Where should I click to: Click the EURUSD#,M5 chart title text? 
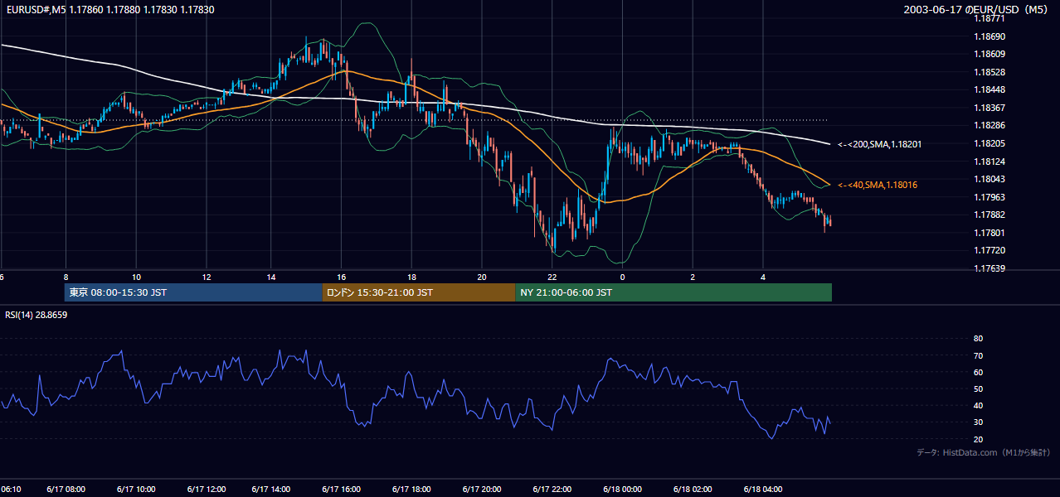point(109,9)
